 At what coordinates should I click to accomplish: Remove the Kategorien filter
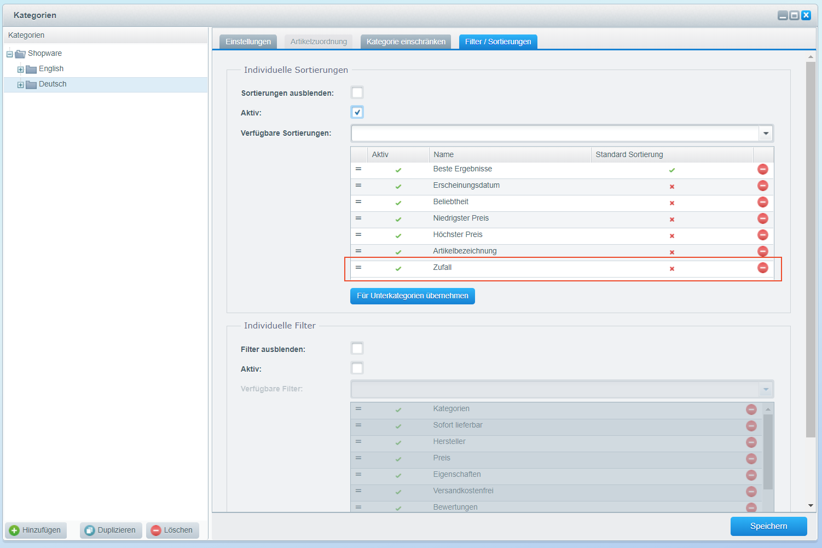[751, 409]
